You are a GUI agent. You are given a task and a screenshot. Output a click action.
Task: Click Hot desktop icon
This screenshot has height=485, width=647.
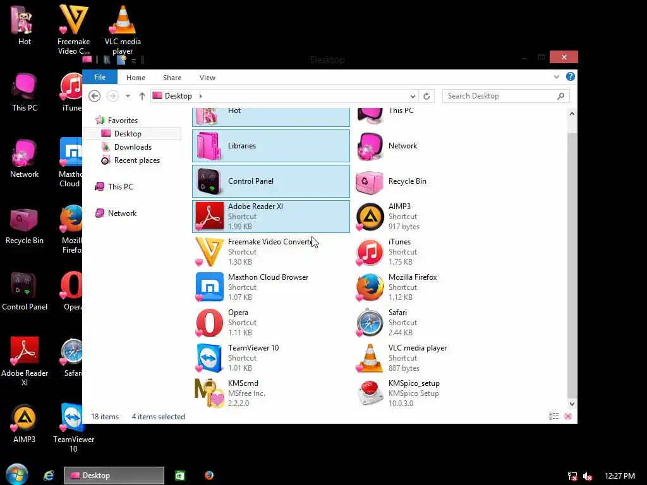point(24,25)
